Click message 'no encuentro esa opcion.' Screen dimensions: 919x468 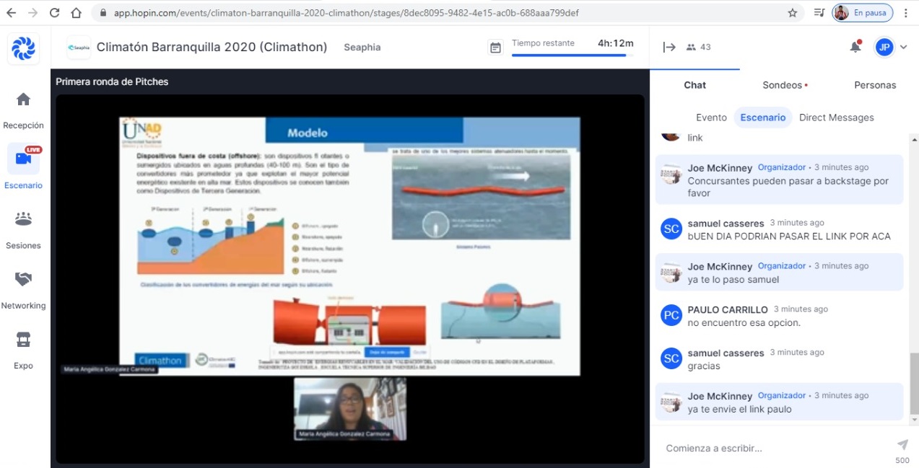point(744,323)
